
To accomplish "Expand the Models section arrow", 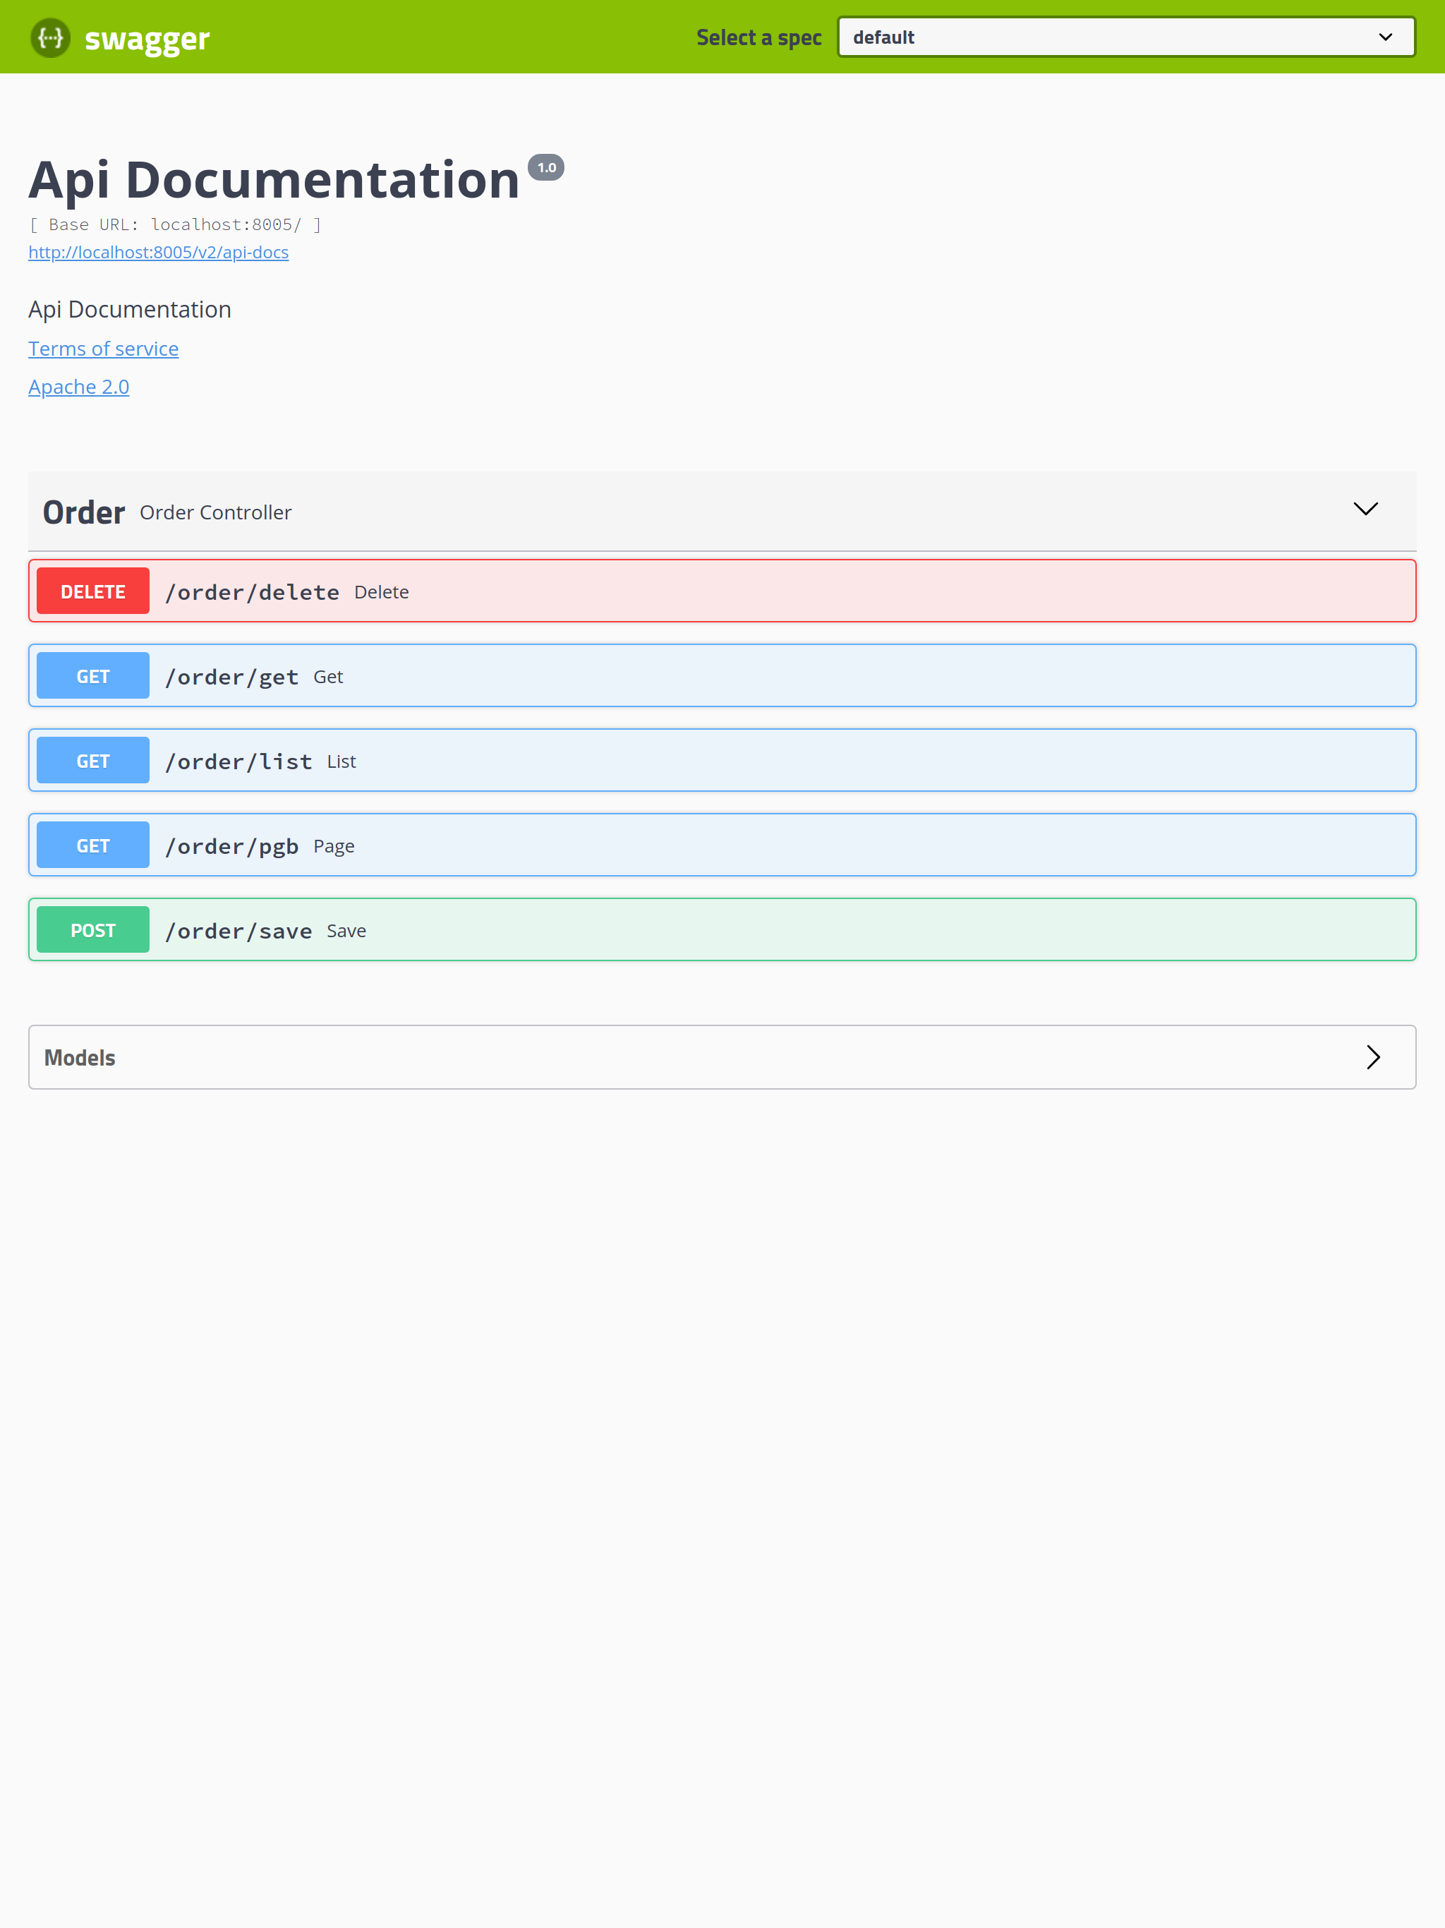I will pyautogui.click(x=1372, y=1057).
